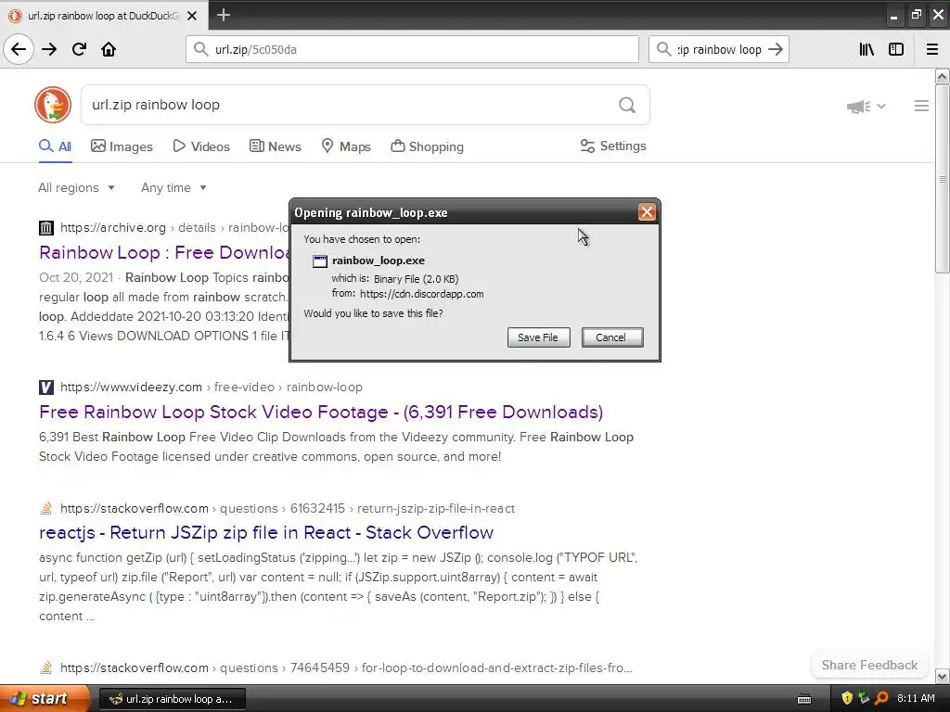
Task: Open the browser home page
Action: 109,49
